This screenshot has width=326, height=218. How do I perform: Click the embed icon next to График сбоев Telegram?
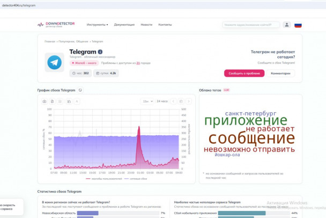(80, 90)
